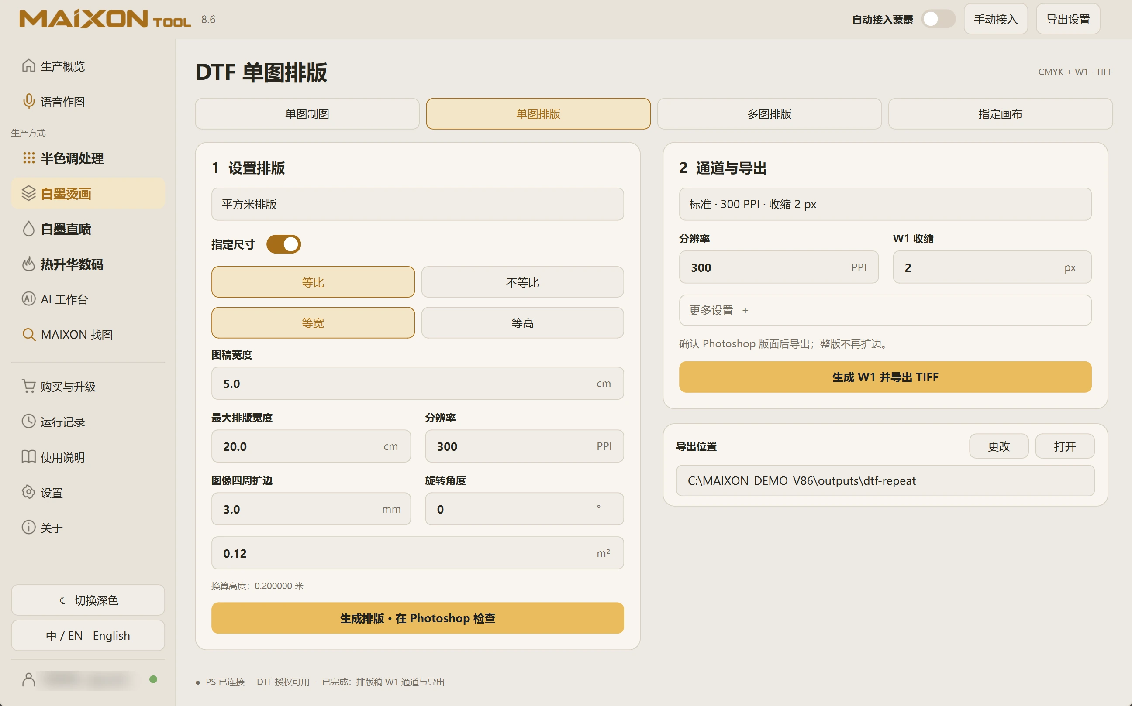Click the MAIXON TOOL logo

click(x=105, y=19)
